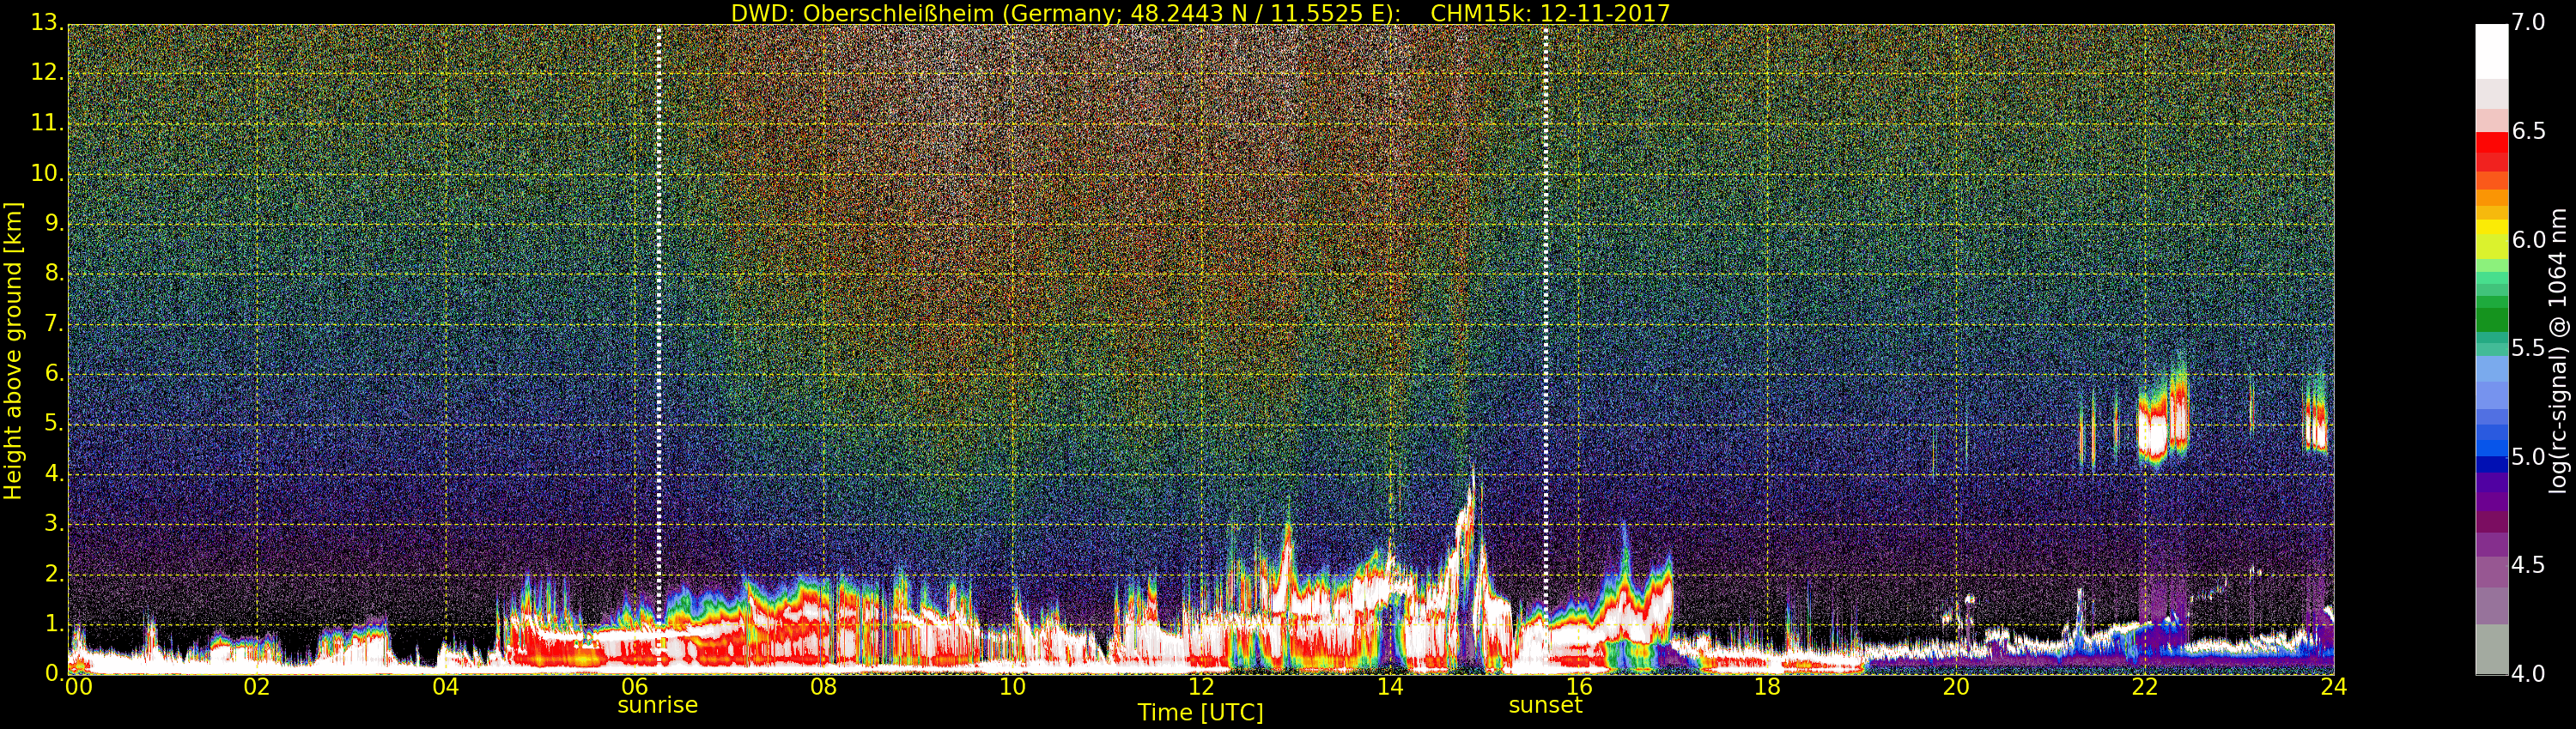Click the time tick label '24'
Viewport: 2576px width, 729px height.
(x=2334, y=687)
